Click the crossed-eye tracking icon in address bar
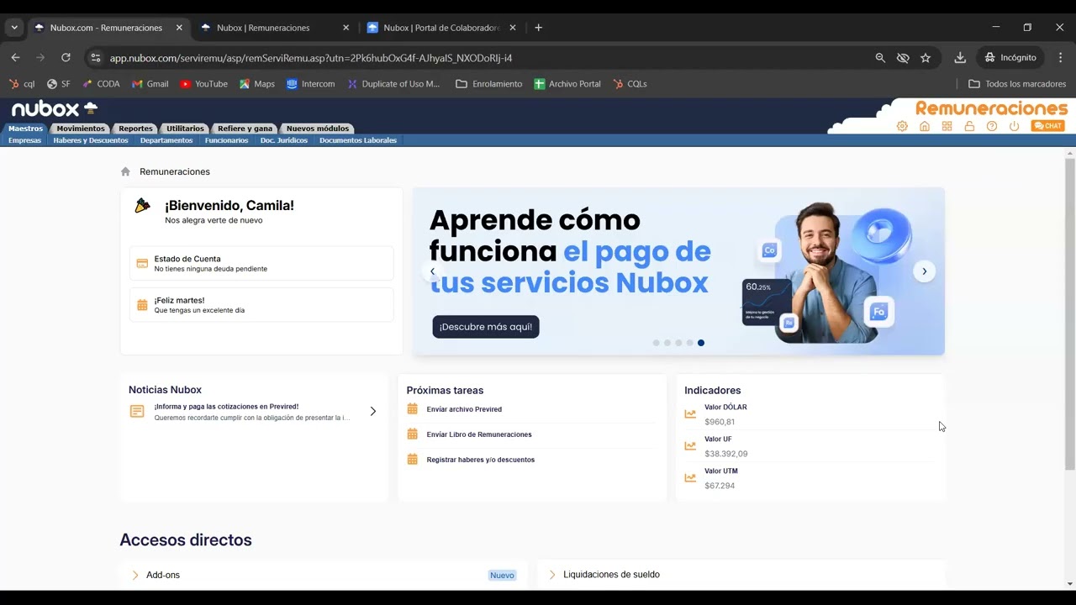This screenshot has height=605, width=1076. click(903, 58)
